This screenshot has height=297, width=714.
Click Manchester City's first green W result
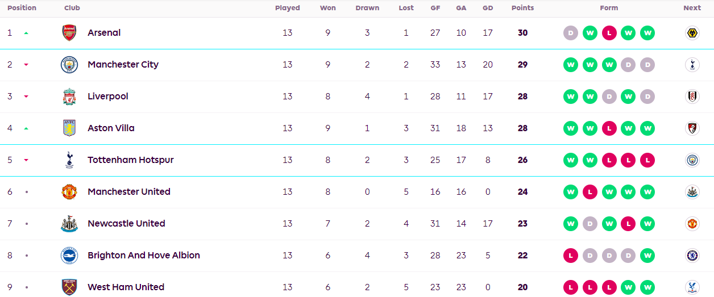tap(571, 65)
